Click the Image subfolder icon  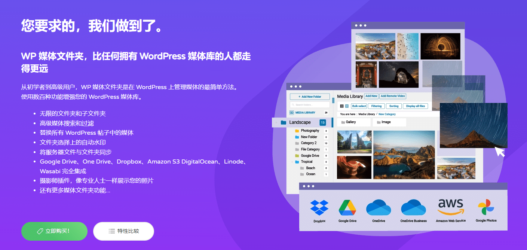point(379,122)
